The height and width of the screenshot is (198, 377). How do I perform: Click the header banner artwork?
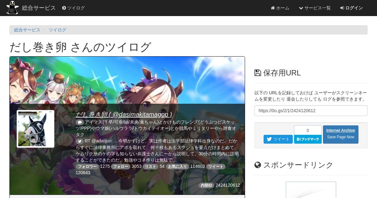coord(127,80)
